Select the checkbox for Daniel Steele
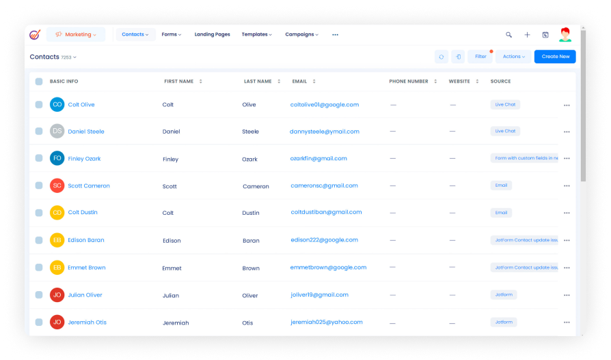The height and width of the screenshot is (360, 611). tap(39, 132)
